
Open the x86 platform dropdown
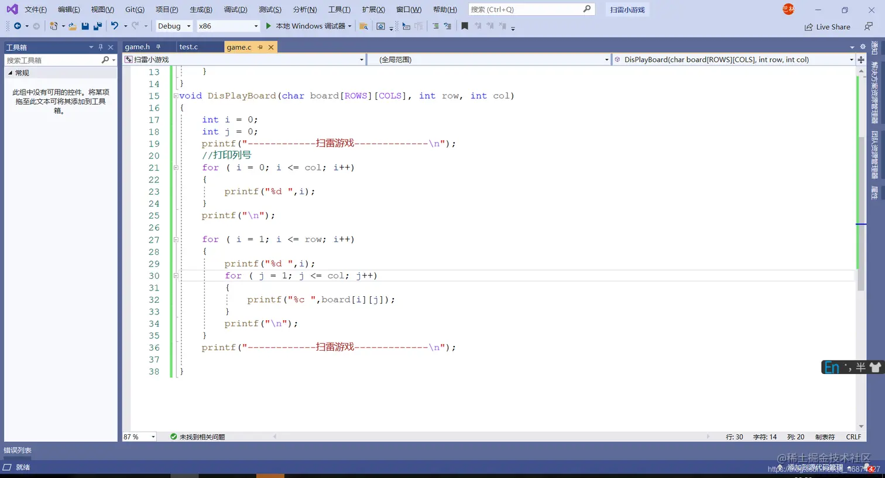(256, 26)
